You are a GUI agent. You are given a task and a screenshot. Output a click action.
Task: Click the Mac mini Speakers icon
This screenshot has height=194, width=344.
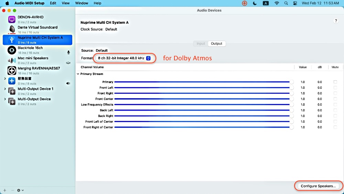tap(12, 60)
